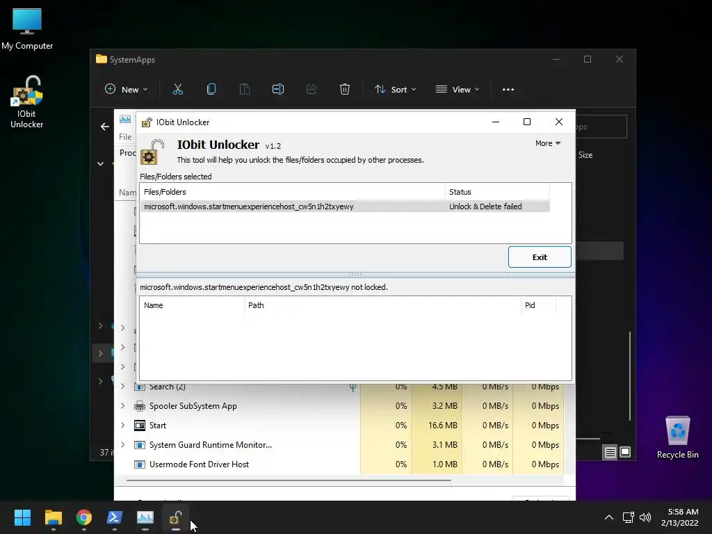Launch the IObit Unlocker desktop shortcut
Viewport: 712px width, 534px height.
pos(27,102)
